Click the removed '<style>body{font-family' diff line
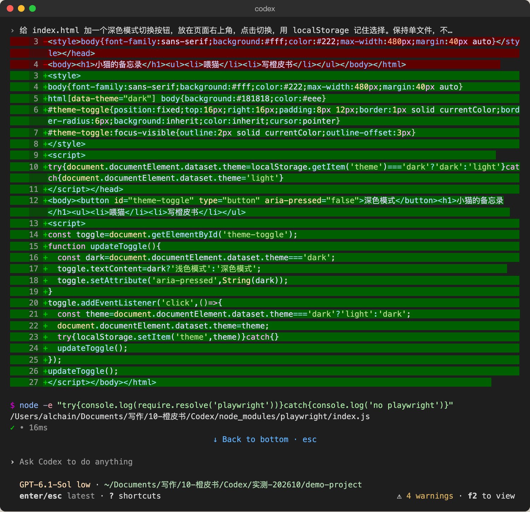Image resolution: width=530 pixels, height=512 pixels. point(265,47)
